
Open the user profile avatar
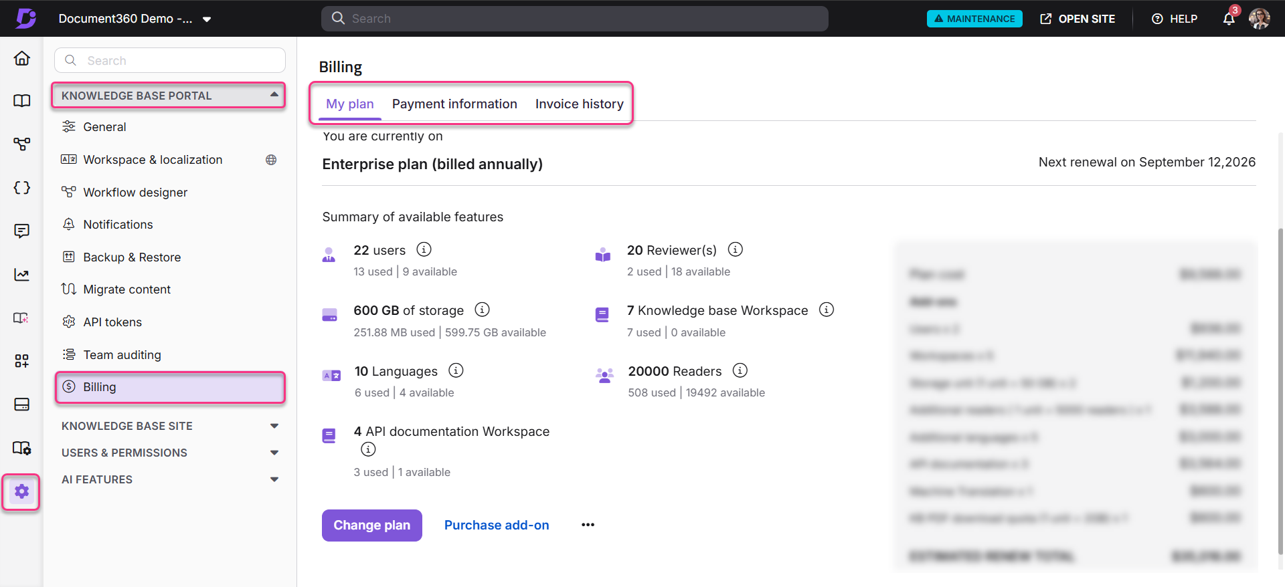tap(1259, 19)
